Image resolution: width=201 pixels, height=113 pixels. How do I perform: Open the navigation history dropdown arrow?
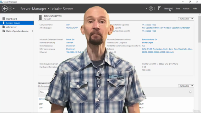point(14,8)
